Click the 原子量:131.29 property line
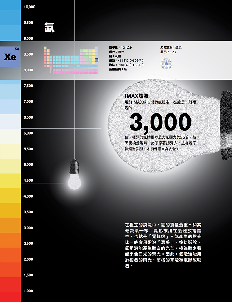 120,47
